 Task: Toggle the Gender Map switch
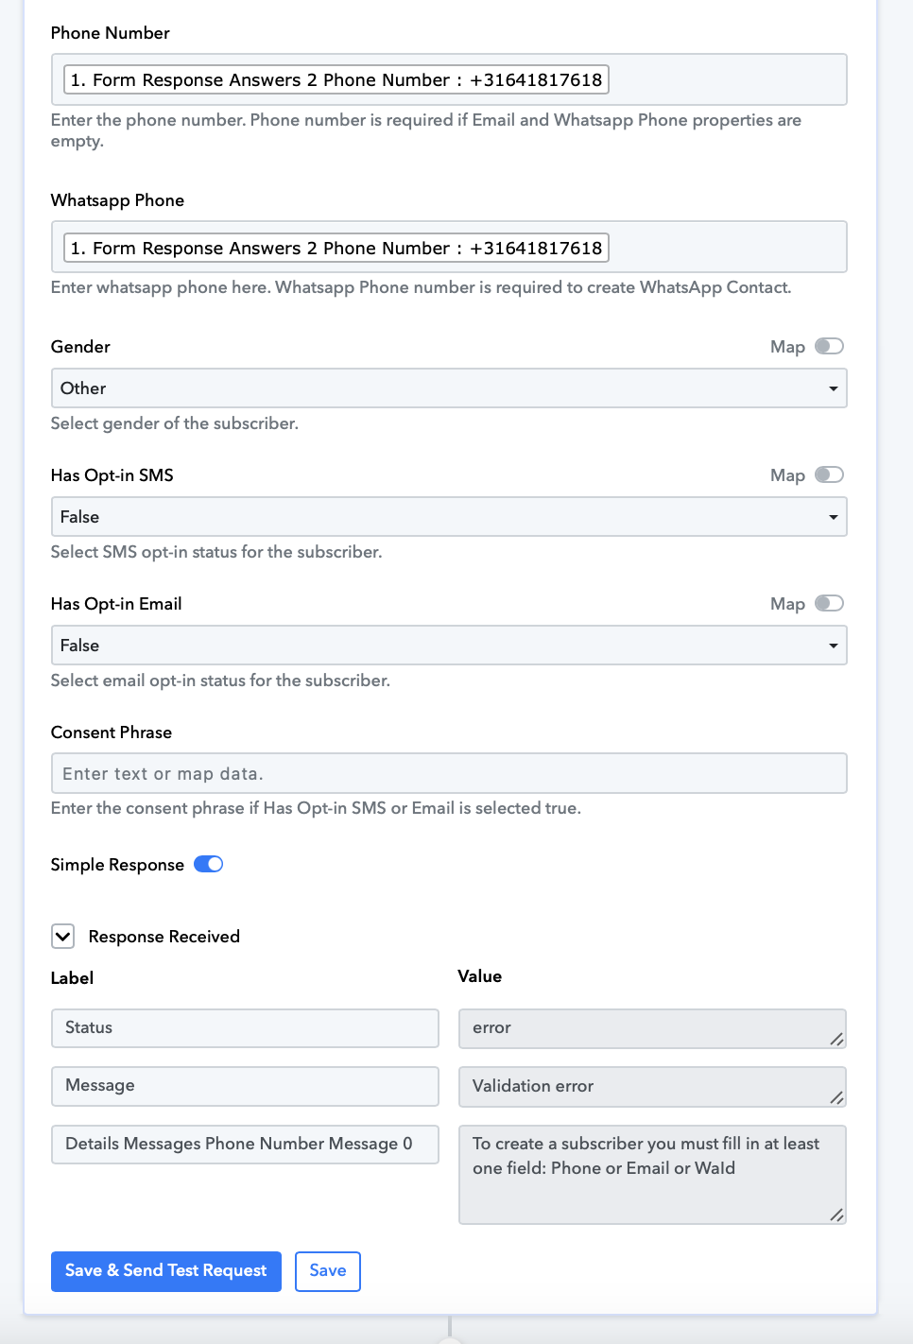tap(829, 347)
